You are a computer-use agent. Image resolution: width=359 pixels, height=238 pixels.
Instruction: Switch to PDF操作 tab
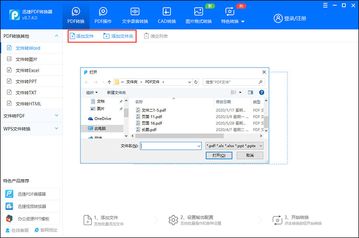103,16
